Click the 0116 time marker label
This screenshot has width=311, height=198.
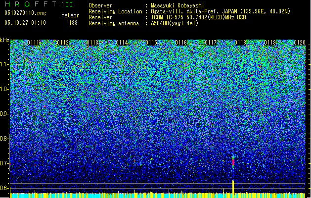[181, 43]
